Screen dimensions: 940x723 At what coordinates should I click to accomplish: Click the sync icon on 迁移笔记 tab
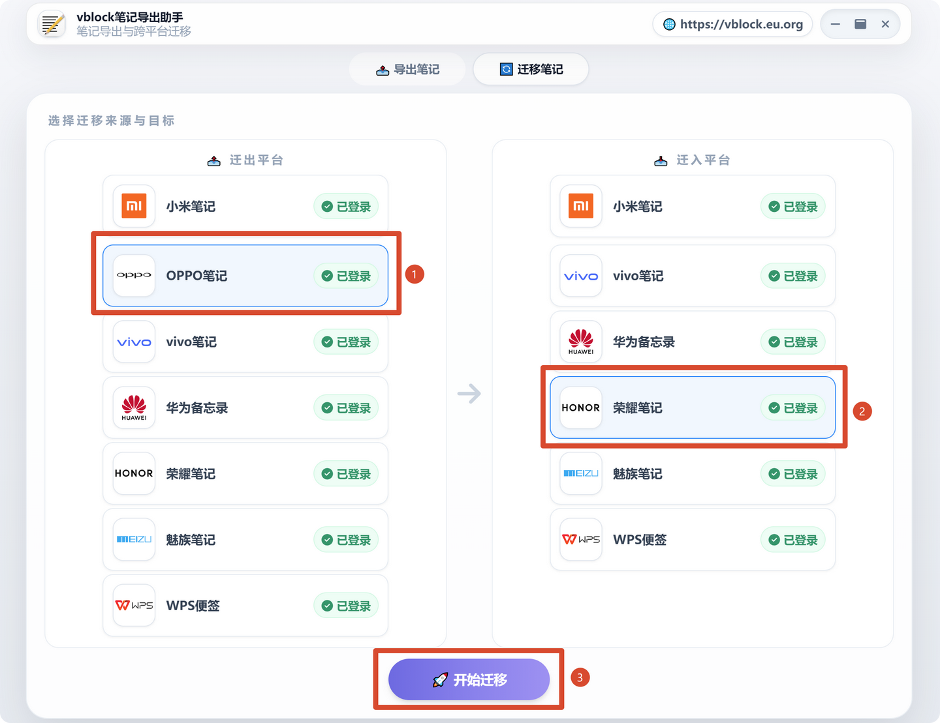click(506, 69)
